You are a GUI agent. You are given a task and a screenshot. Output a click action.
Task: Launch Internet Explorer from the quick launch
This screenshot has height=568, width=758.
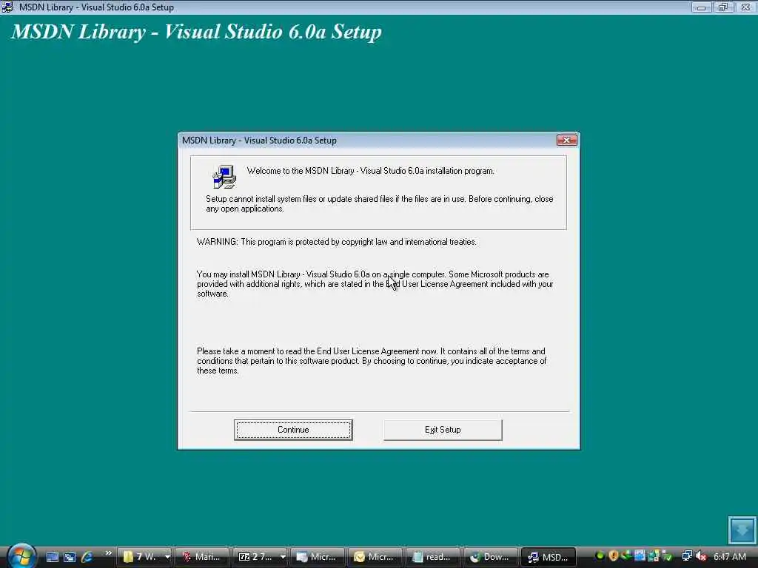[87, 557]
